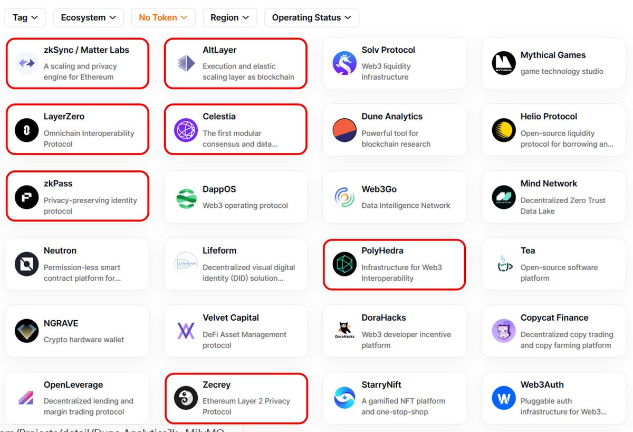The height and width of the screenshot is (432, 633).
Task: Click the DoraHacks owl logo icon
Action: coord(344,331)
